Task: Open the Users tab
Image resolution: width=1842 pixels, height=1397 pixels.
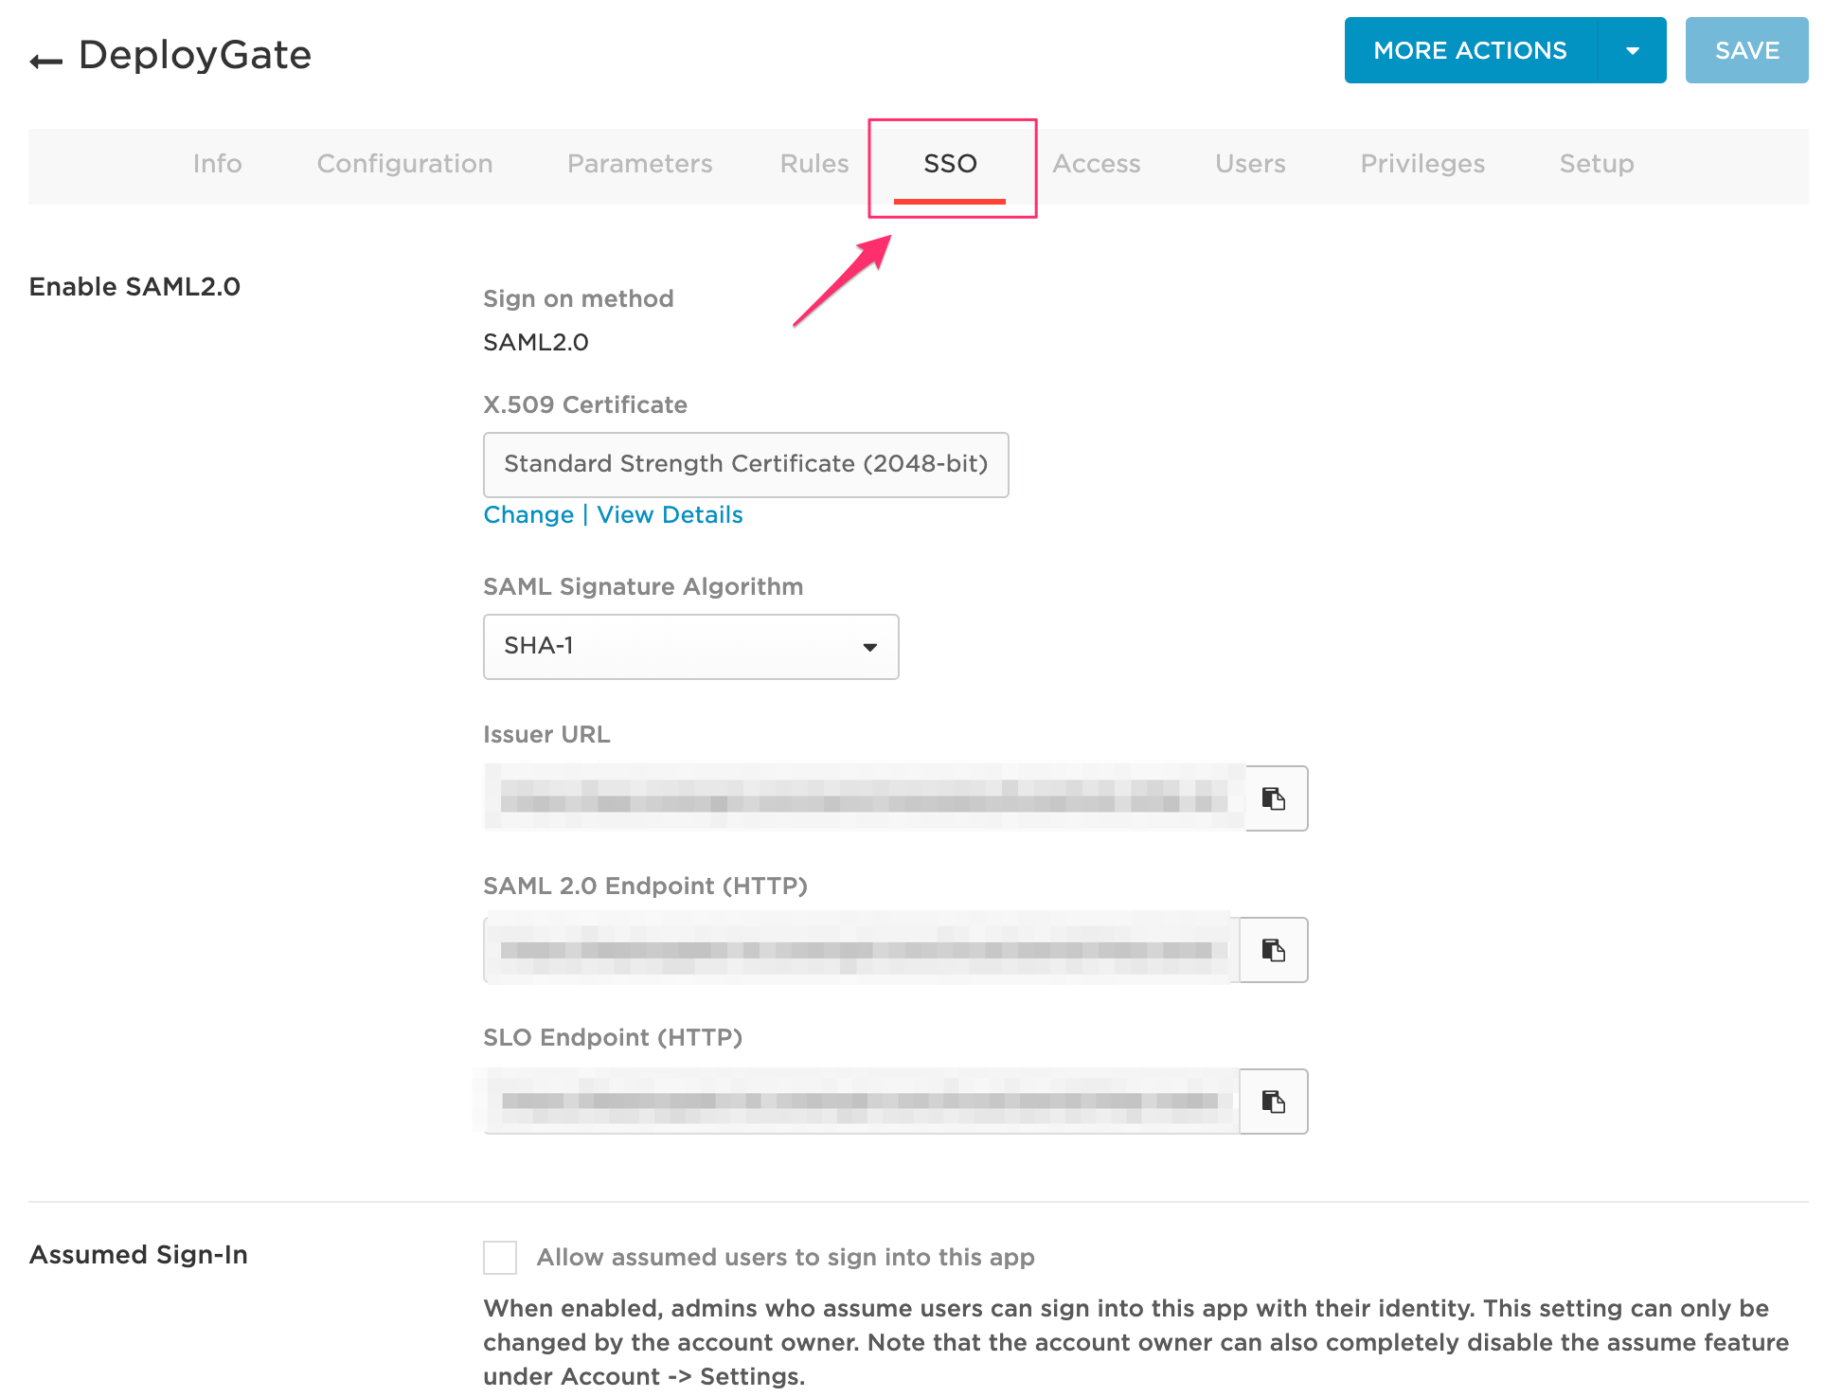Action: [1249, 163]
